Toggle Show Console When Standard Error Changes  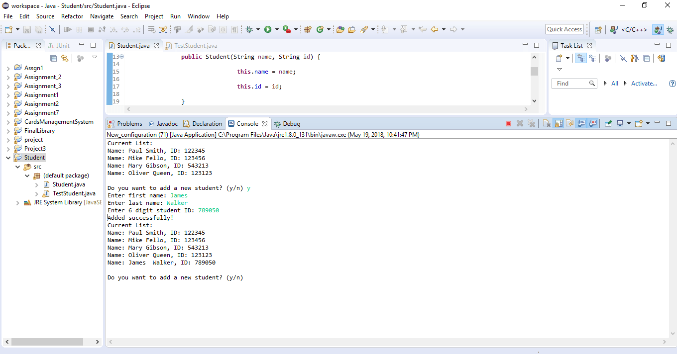592,124
